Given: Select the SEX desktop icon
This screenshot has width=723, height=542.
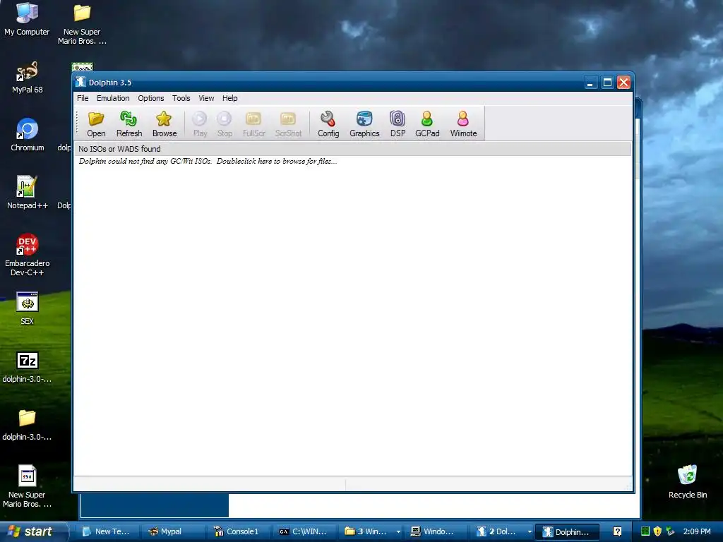Looking at the screenshot, I should point(28,308).
